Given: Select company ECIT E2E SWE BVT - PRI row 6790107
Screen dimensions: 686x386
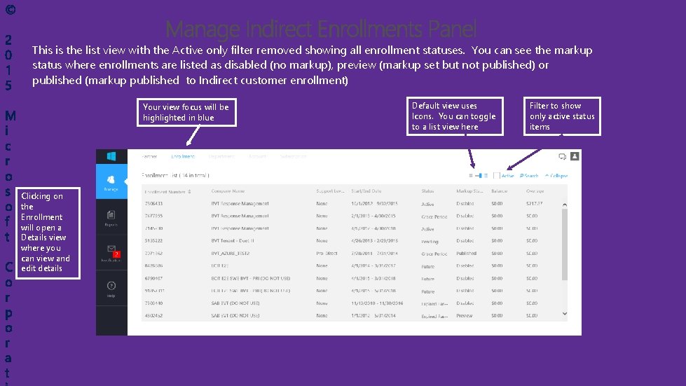Looking at the screenshot, I should pyautogui.click(x=251, y=278).
